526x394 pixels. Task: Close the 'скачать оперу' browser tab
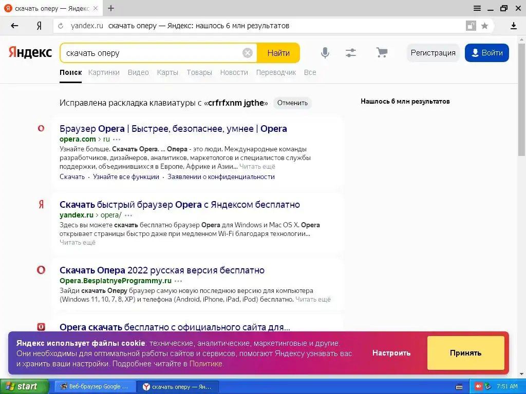96,8
